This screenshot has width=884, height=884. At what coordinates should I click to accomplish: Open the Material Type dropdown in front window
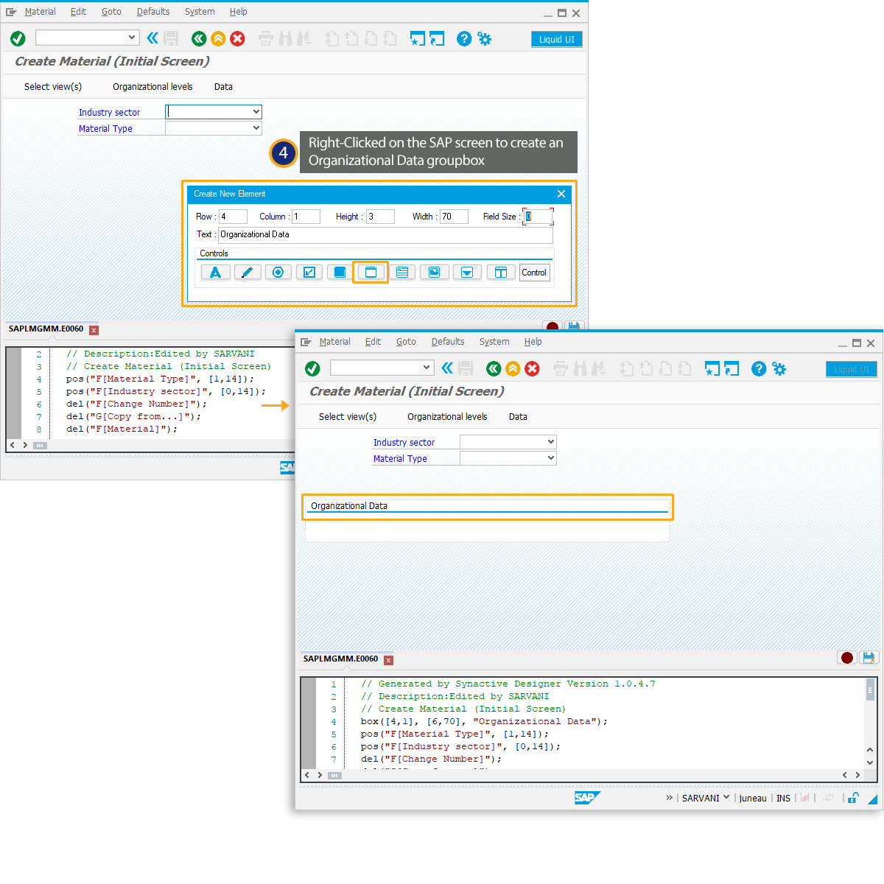coord(551,458)
